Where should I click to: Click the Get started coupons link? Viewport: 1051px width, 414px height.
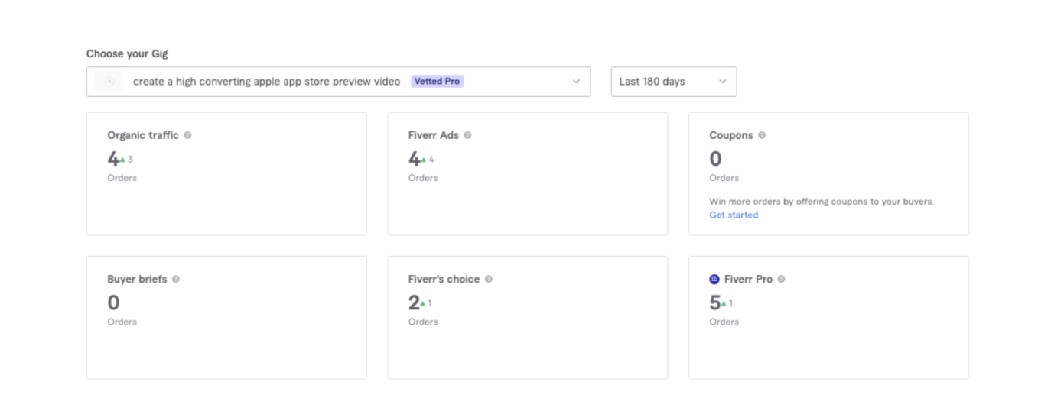[734, 215]
